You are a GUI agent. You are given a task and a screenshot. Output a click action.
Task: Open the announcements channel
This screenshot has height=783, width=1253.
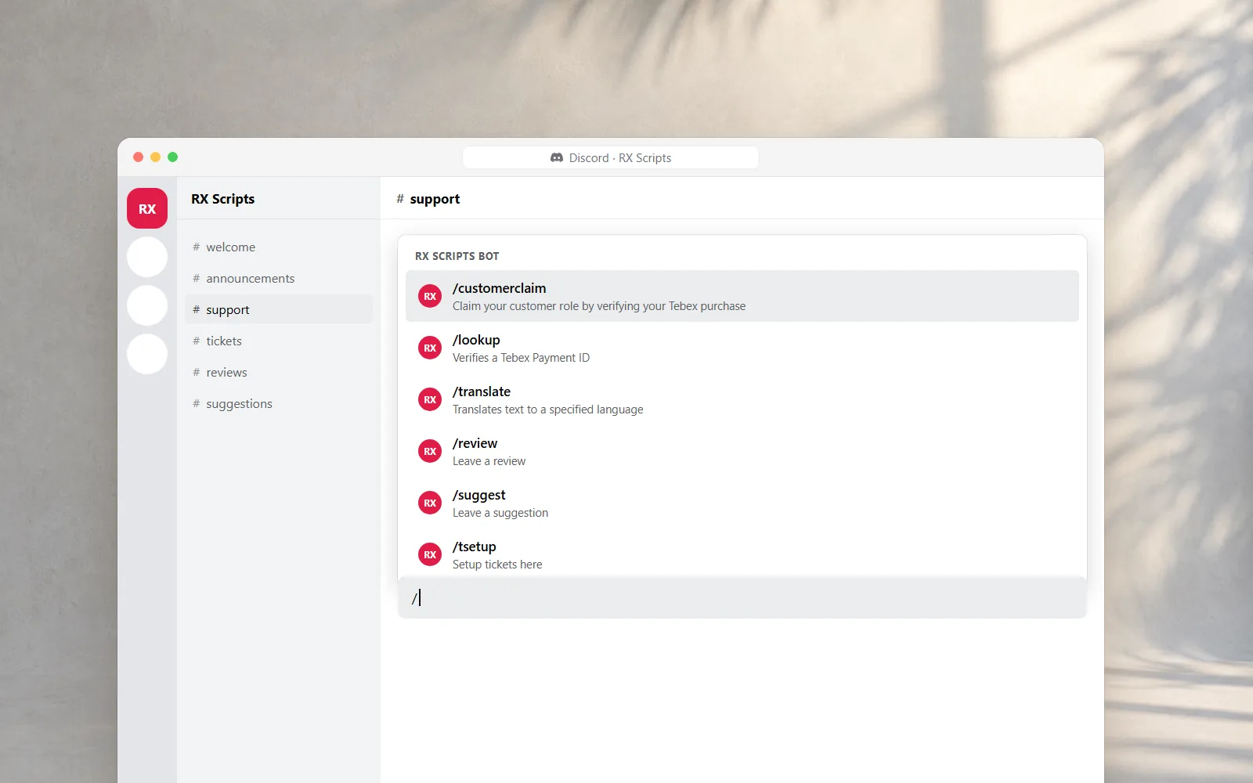pos(279,278)
